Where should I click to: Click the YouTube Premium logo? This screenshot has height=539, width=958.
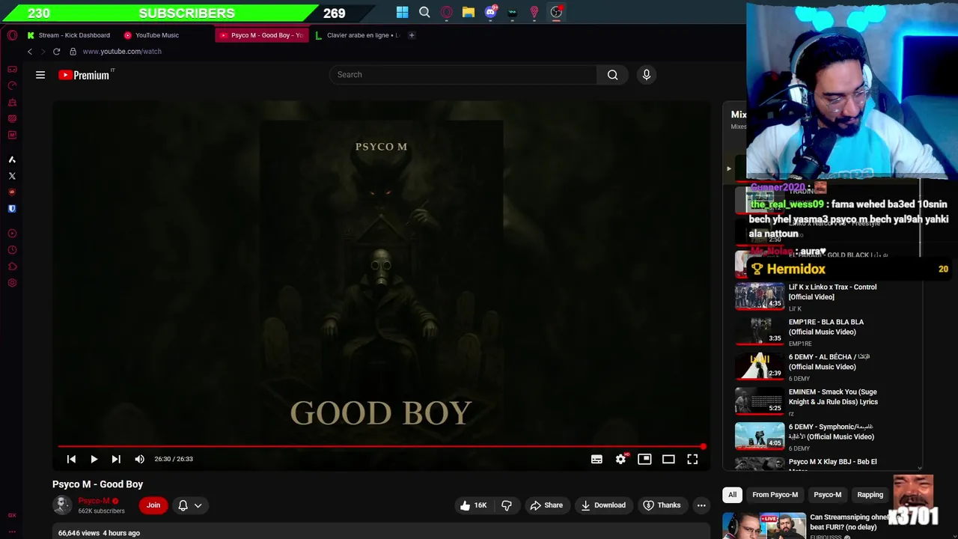point(85,75)
